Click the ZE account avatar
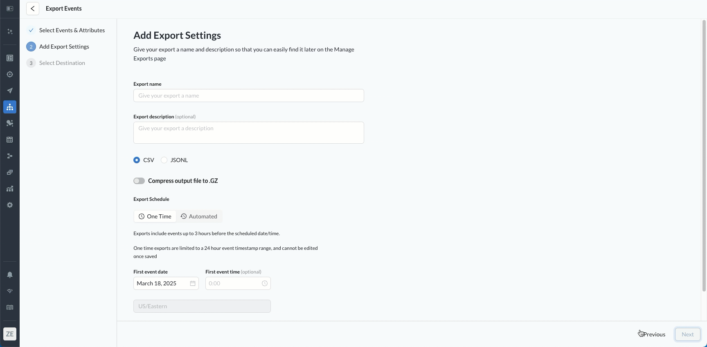Screen dimensions: 707x347 (10, 334)
